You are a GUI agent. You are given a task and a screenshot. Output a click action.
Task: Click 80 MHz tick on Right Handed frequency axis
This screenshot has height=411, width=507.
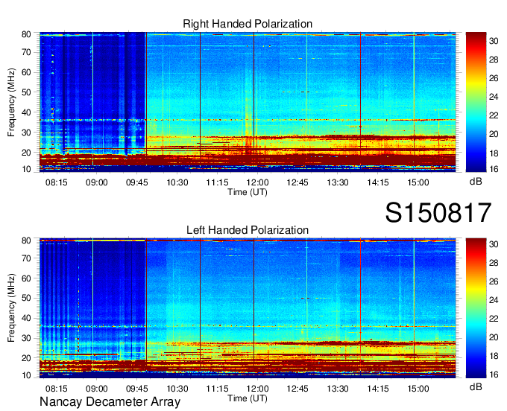26,34
